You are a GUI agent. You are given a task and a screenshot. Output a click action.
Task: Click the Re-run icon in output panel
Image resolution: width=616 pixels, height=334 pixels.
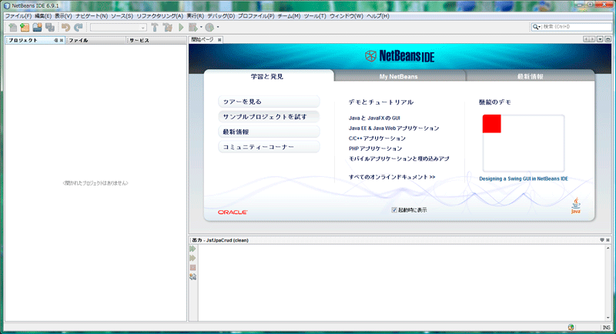(x=193, y=249)
